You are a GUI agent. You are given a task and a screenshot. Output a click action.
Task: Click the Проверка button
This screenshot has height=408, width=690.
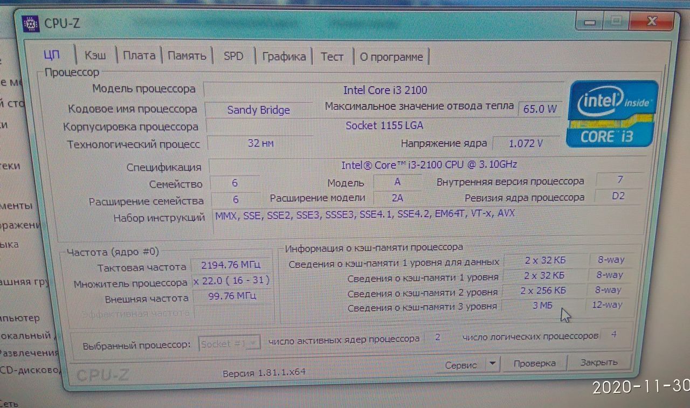tap(534, 363)
